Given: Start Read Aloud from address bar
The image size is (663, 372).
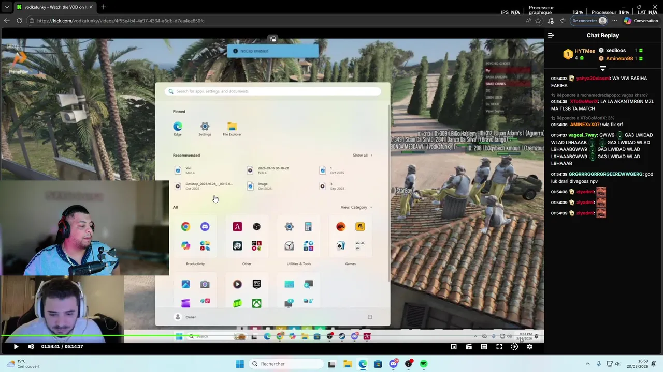Looking at the screenshot, I should tap(528, 21).
